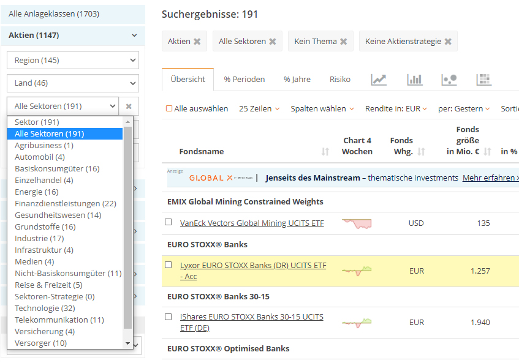
Task: Choose Basiskonsumgüter (16) sector option
Action: tap(65, 168)
